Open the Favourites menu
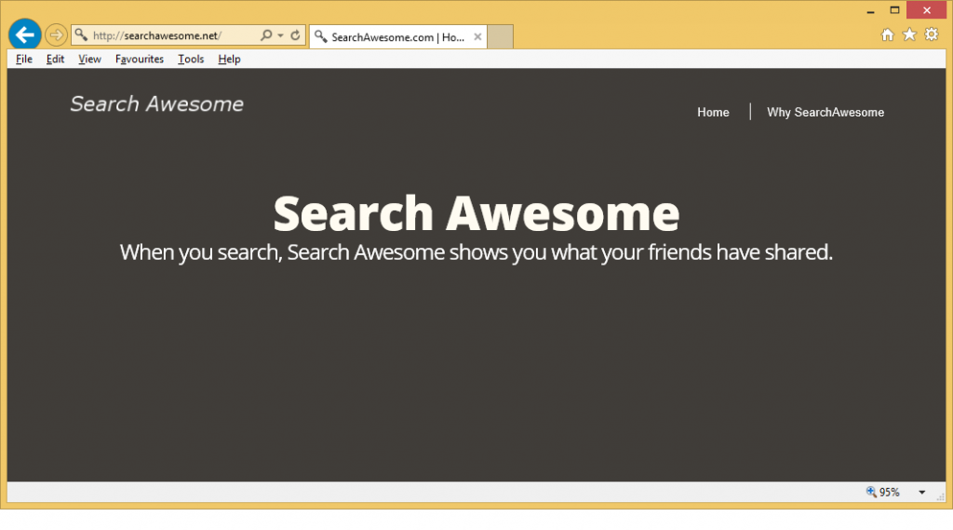 pyautogui.click(x=140, y=59)
